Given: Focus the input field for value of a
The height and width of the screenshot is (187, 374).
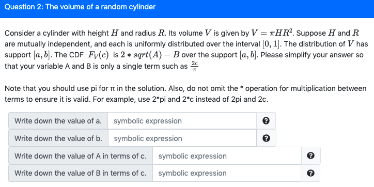Looking at the screenshot, I should [182, 121].
